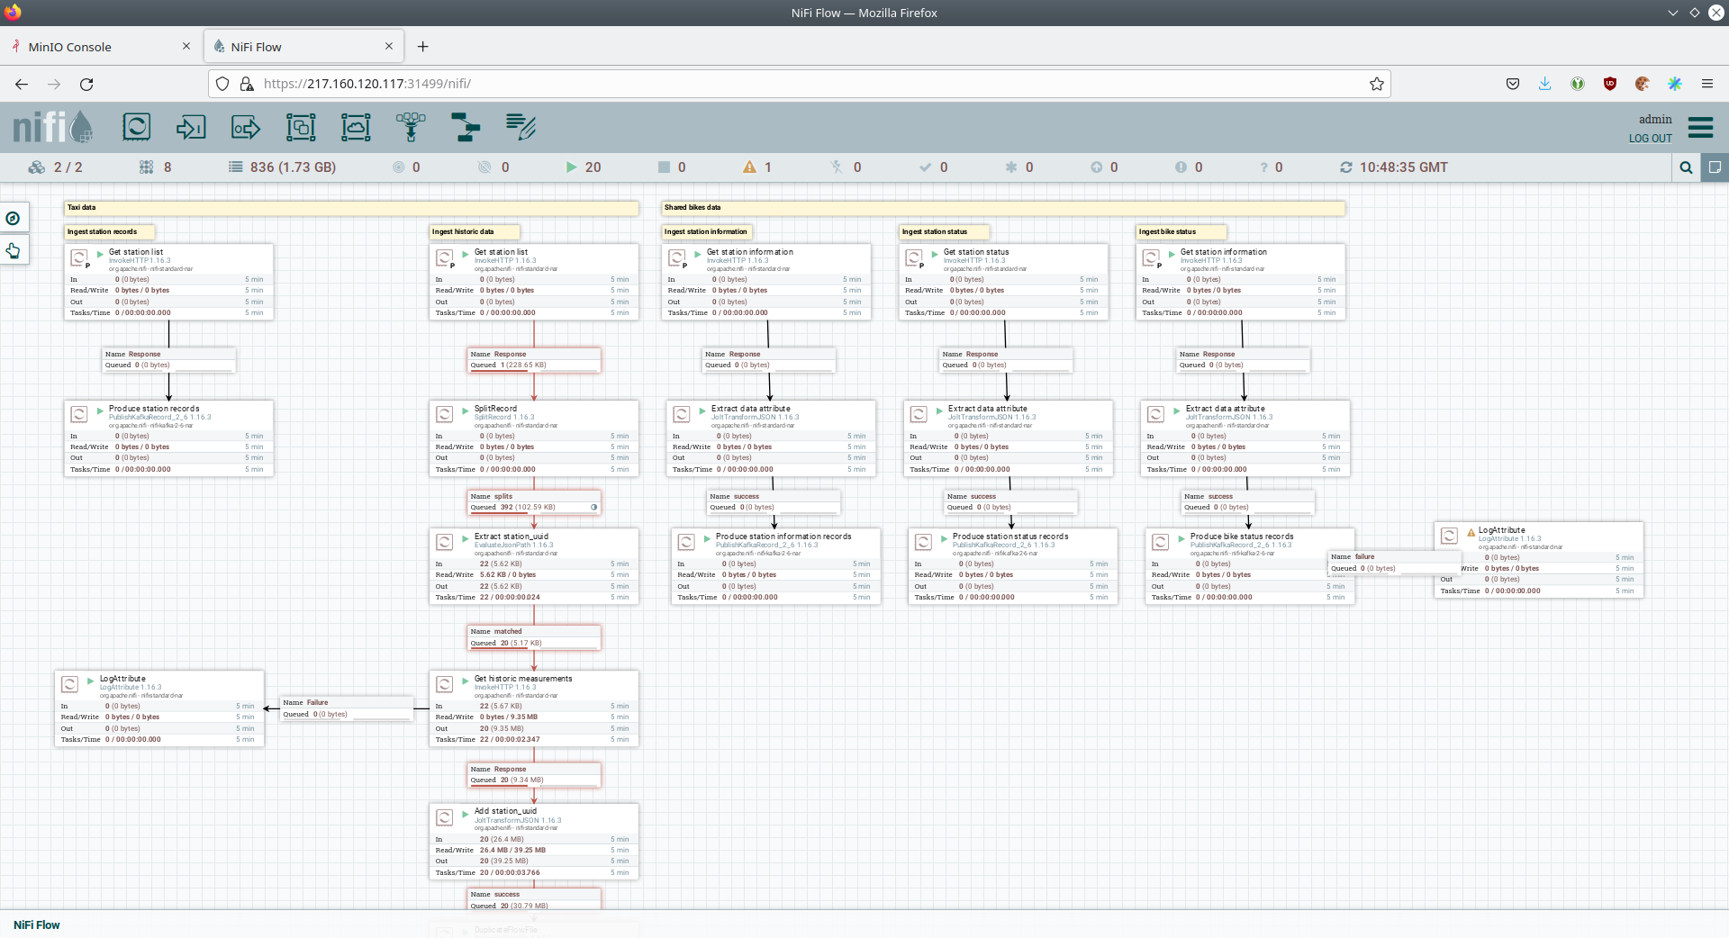Select the Funnel toolbar icon

click(x=411, y=127)
